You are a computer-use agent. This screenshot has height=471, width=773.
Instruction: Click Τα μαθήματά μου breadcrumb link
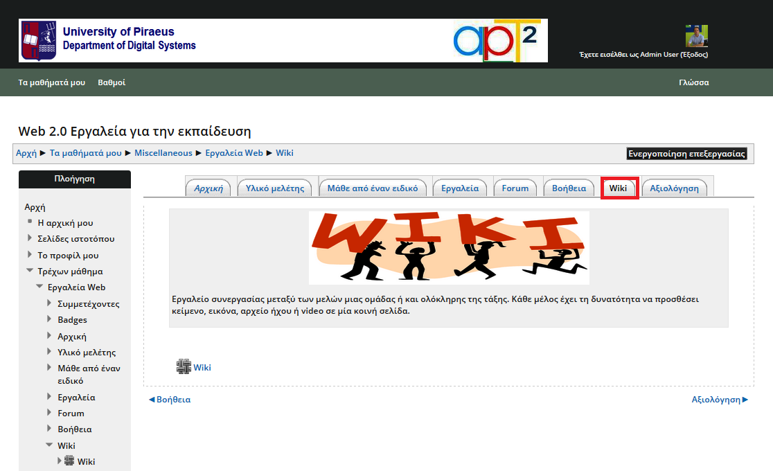coord(86,153)
